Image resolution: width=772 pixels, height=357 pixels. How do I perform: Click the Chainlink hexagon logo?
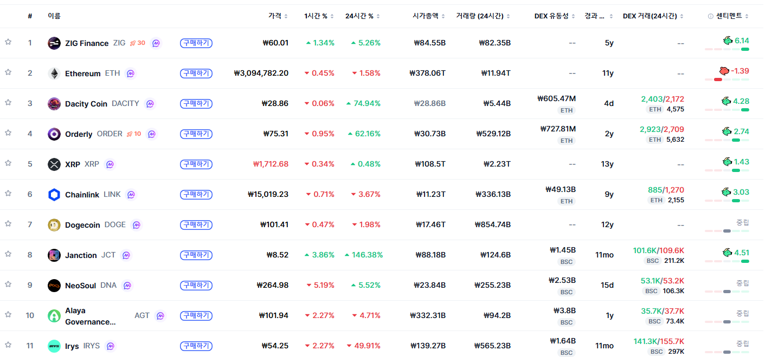click(54, 195)
